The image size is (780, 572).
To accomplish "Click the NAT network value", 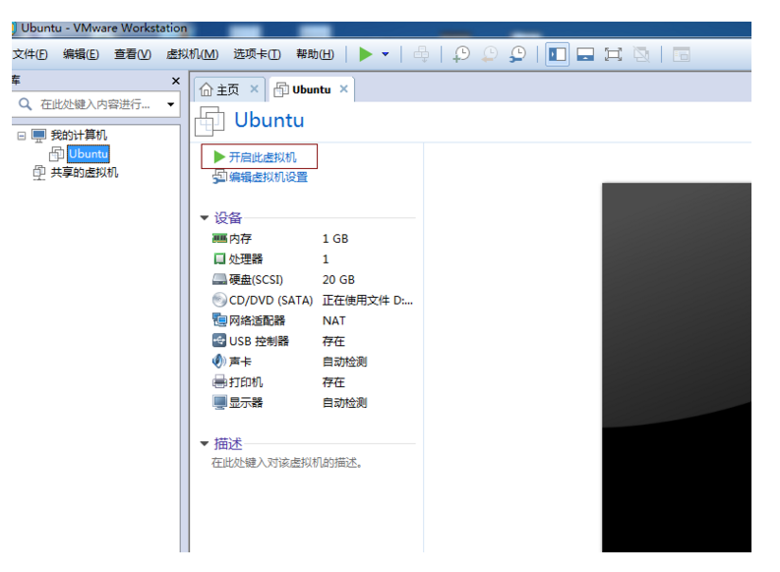I will pos(333,320).
